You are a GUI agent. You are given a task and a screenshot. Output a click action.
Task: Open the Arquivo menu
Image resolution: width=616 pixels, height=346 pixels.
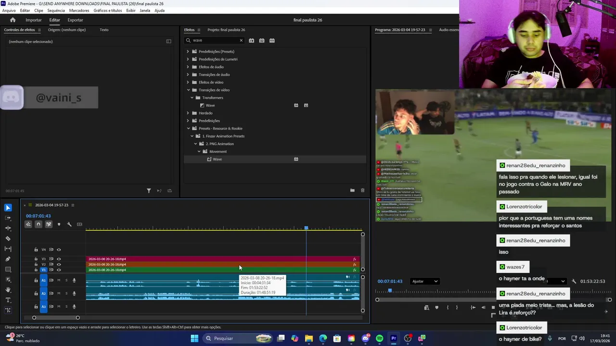9,10
